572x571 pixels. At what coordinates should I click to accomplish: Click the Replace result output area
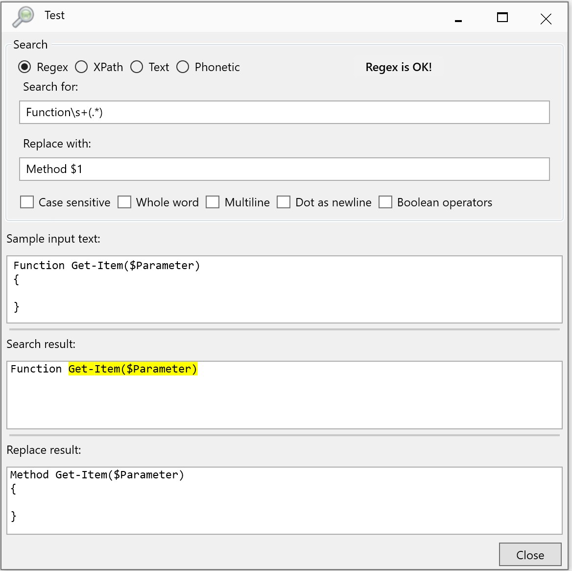[x=284, y=500]
